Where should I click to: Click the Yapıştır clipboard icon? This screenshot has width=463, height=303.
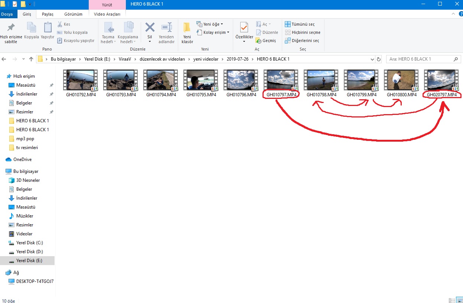(x=48, y=28)
